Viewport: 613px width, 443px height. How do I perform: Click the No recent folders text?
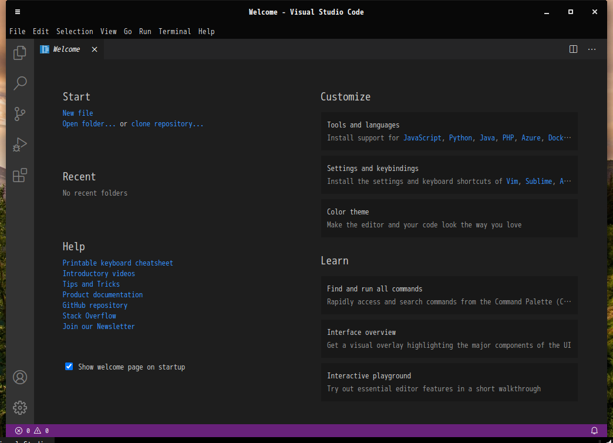pos(95,193)
